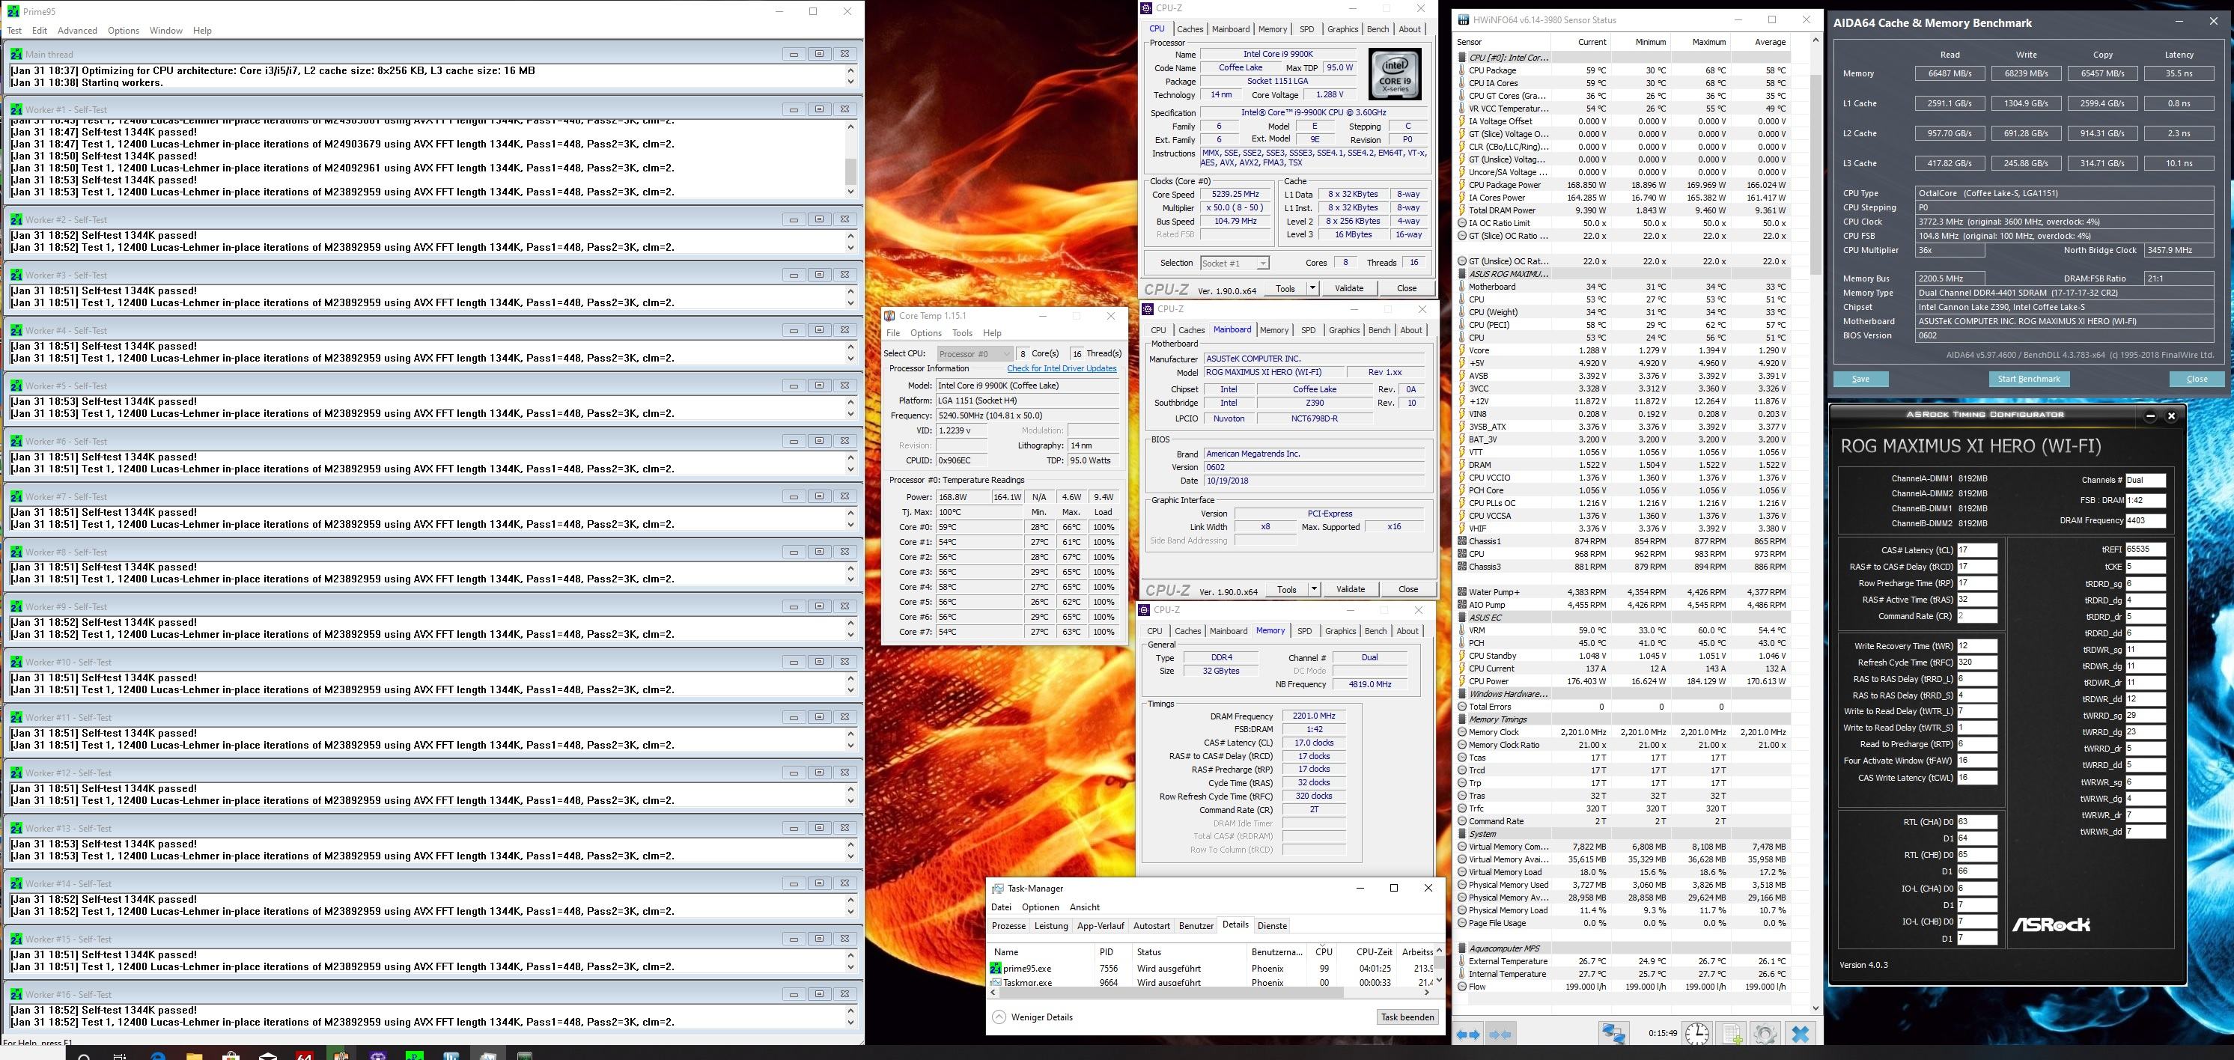2234x1060 pixels.
Task: Click HWiNFO collapse columns arrows icon
Action: [1500, 1034]
